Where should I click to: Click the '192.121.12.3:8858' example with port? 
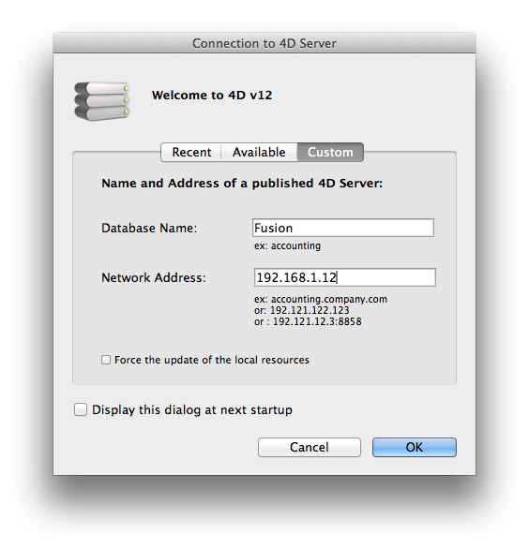(x=317, y=321)
